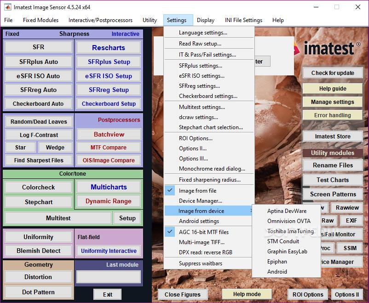
Task: Click the Exit button
Action: tap(108, 295)
